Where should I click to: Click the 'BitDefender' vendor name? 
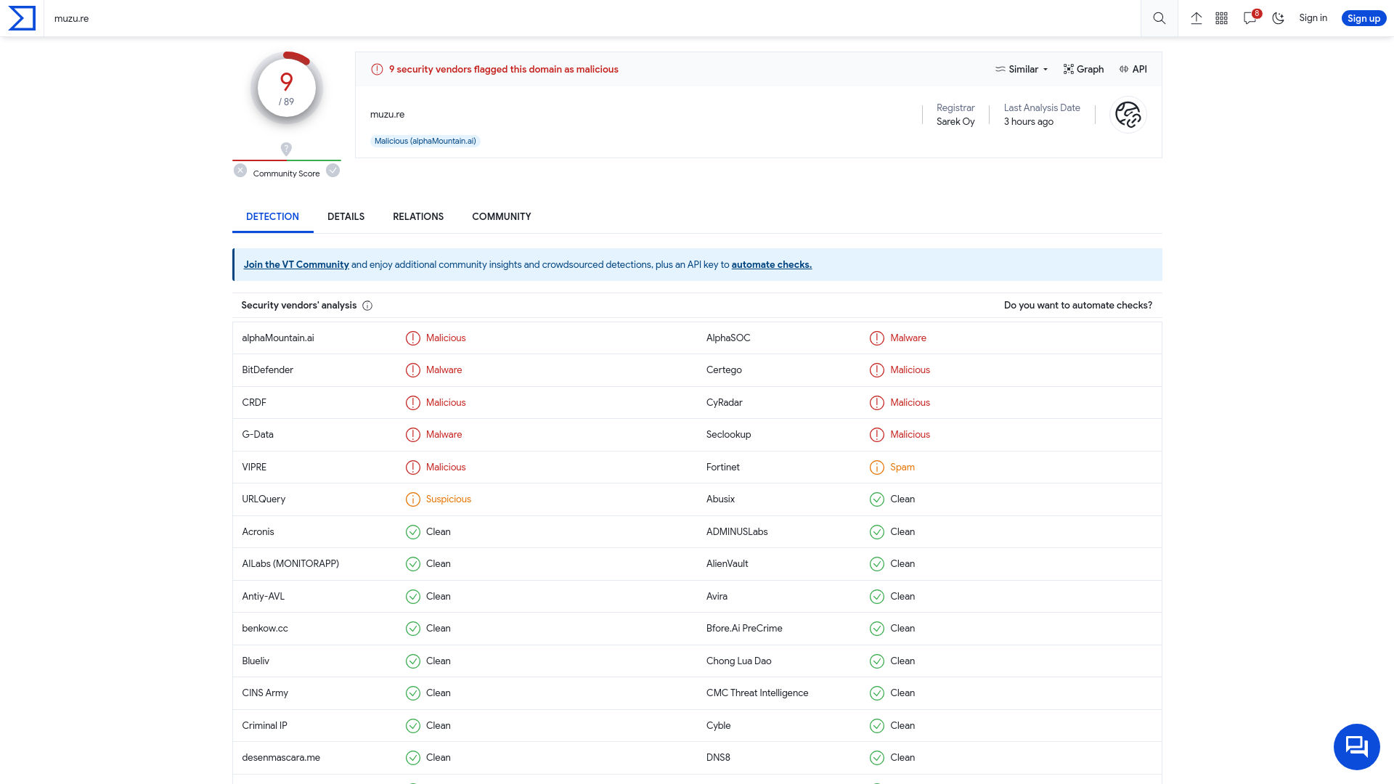click(x=268, y=370)
